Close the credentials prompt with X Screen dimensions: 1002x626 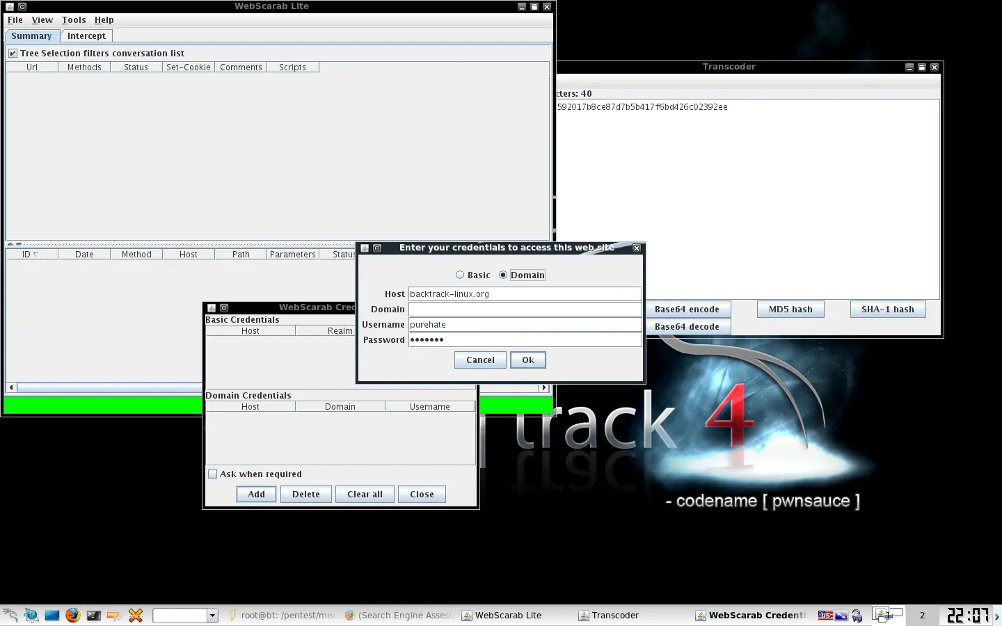click(x=636, y=248)
